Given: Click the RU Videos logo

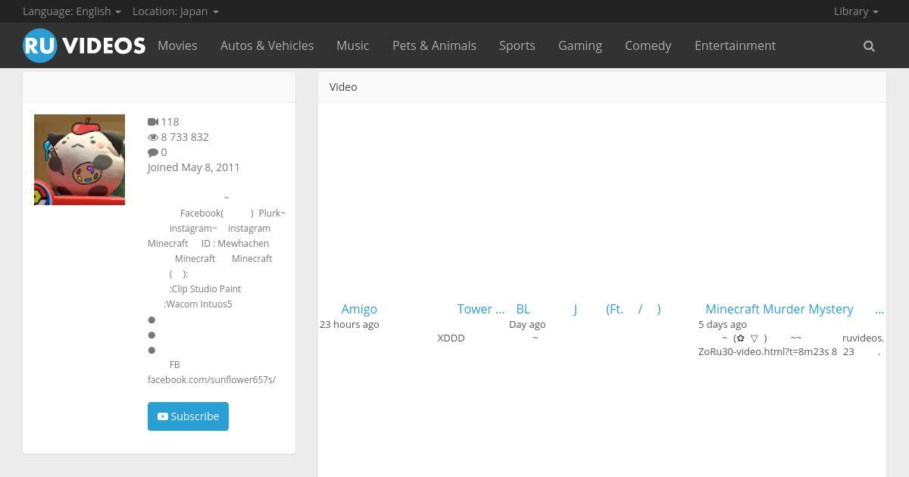Looking at the screenshot, I should click(84, 45).
